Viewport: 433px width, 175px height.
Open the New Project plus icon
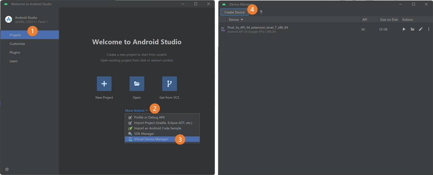[x=104, y=84]
